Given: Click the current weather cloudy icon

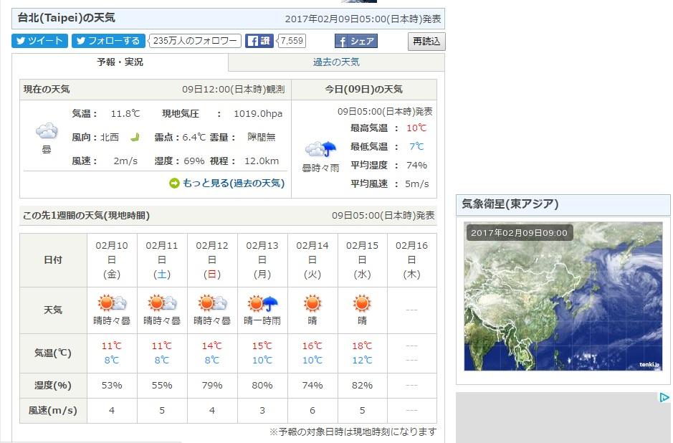Looking at the screenshot, I should pyautogui.click(x=47, y=130).
